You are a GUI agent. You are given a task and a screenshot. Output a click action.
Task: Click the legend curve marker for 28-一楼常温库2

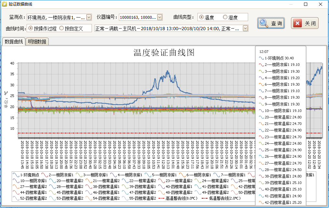(x=52, y=187)
